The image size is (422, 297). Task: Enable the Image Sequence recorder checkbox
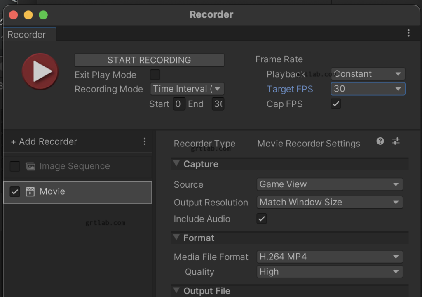pyautogui.click(x=15, y=166)
